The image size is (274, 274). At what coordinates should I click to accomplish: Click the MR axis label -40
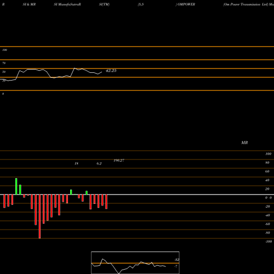click(267, 215)
